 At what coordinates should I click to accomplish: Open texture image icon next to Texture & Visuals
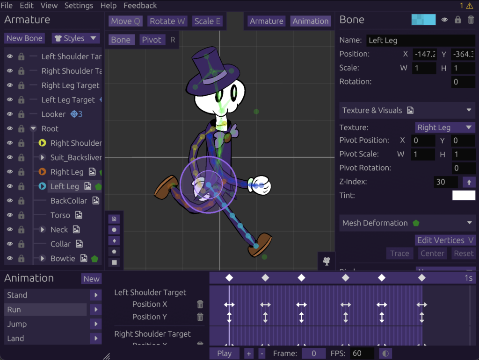(x=410, y=110)
